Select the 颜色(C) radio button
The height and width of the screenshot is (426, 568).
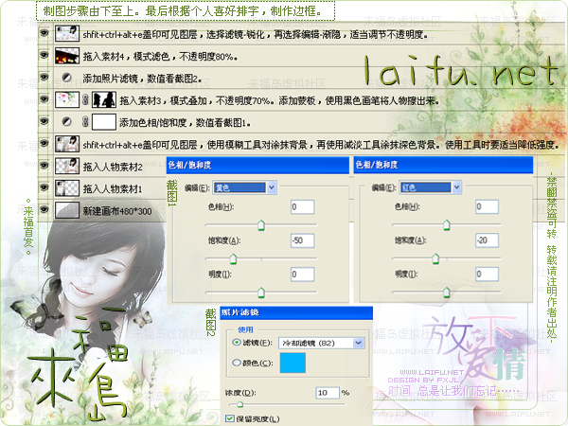(x=237, y=363)
